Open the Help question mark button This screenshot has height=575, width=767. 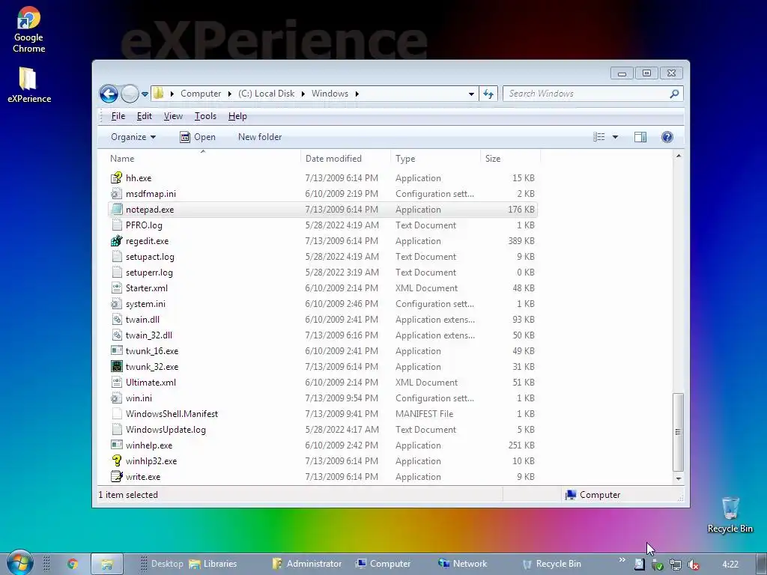point(667,137)
